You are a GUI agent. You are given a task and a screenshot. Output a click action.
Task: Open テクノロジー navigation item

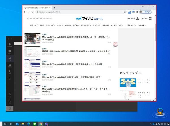tap(50, 25)
